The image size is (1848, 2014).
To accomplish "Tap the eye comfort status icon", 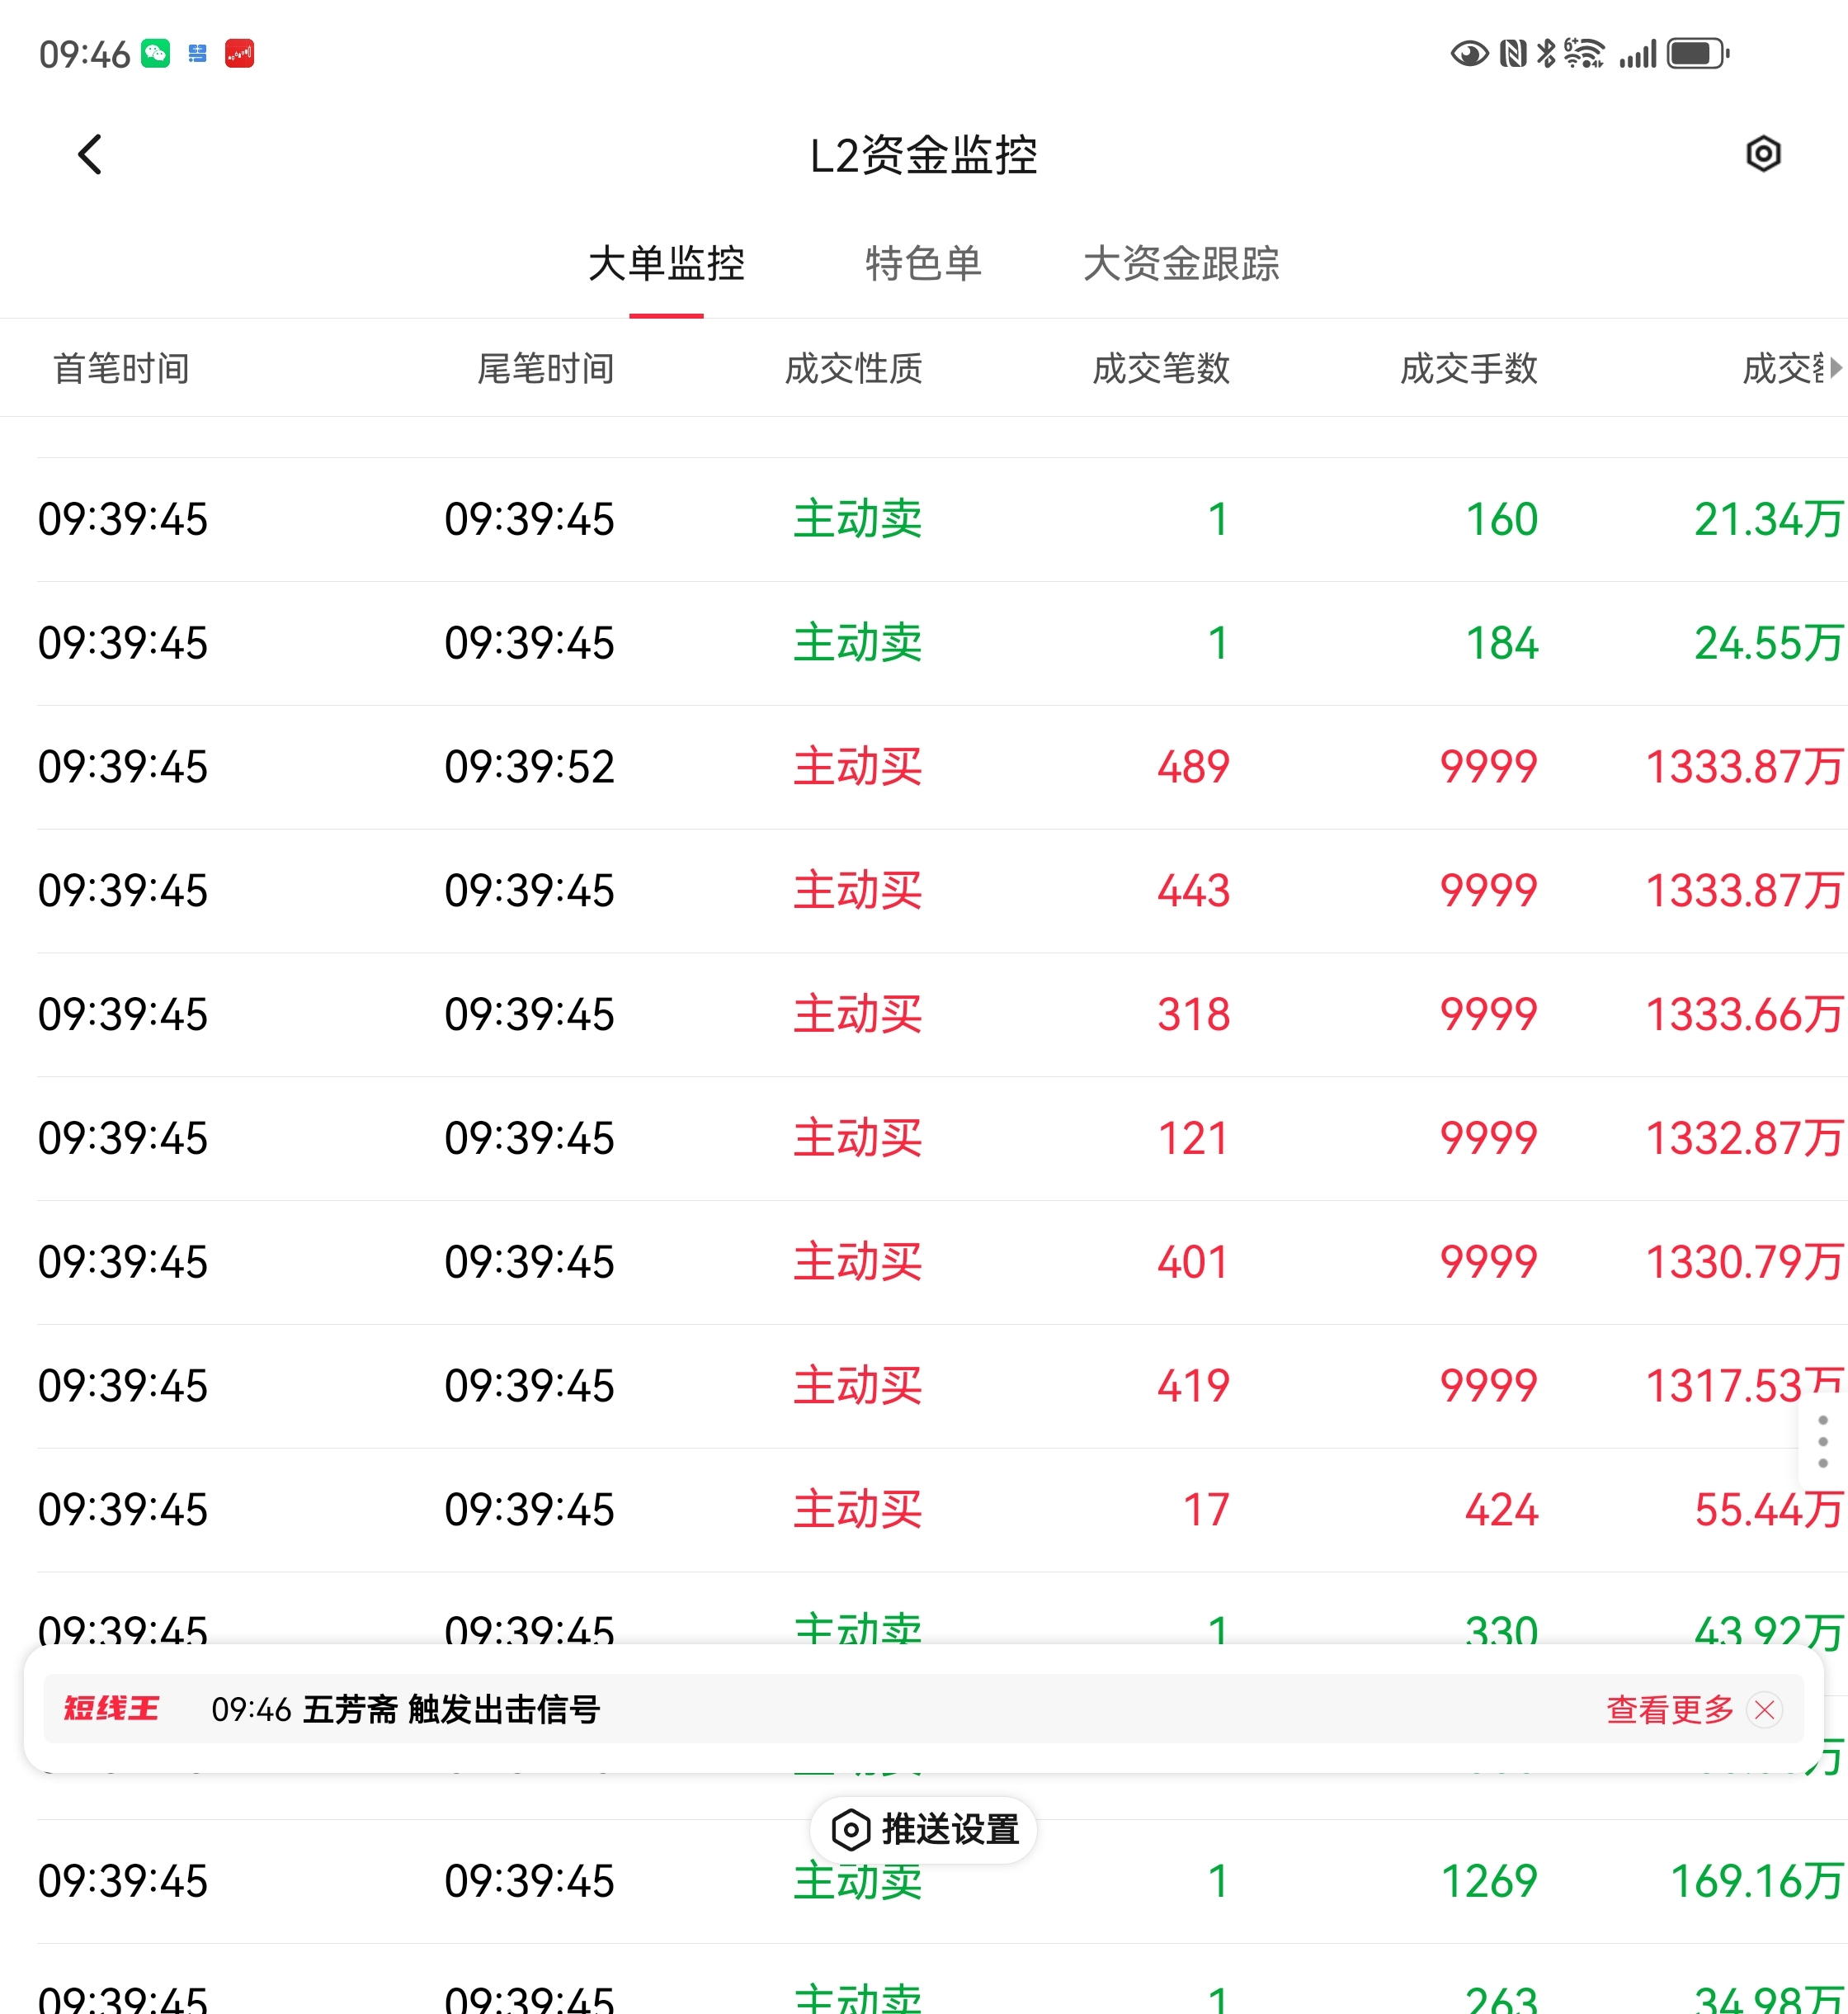I will [1469, 53].
